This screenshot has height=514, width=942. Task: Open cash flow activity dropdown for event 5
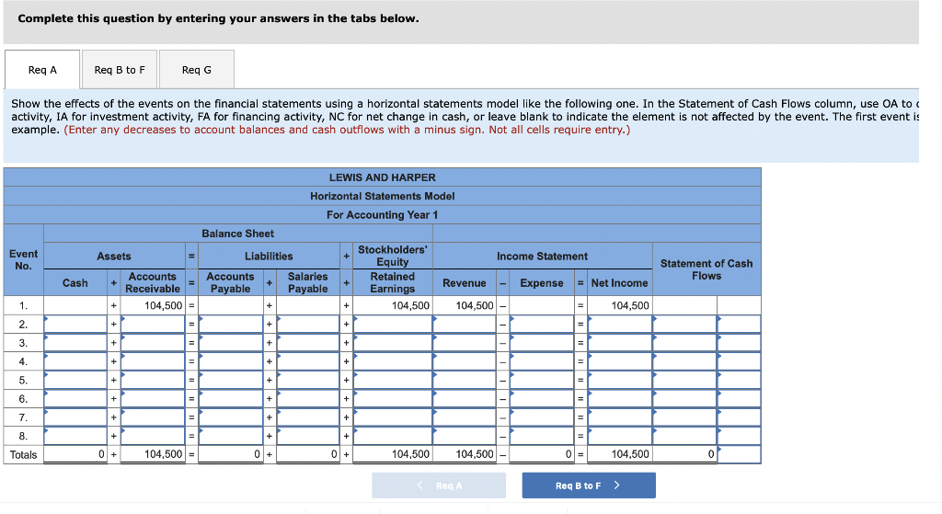pos(739,380)
